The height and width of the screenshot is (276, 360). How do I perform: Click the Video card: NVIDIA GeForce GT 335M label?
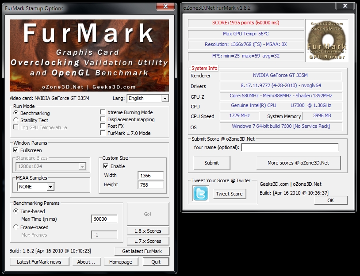tap(50, 98)
